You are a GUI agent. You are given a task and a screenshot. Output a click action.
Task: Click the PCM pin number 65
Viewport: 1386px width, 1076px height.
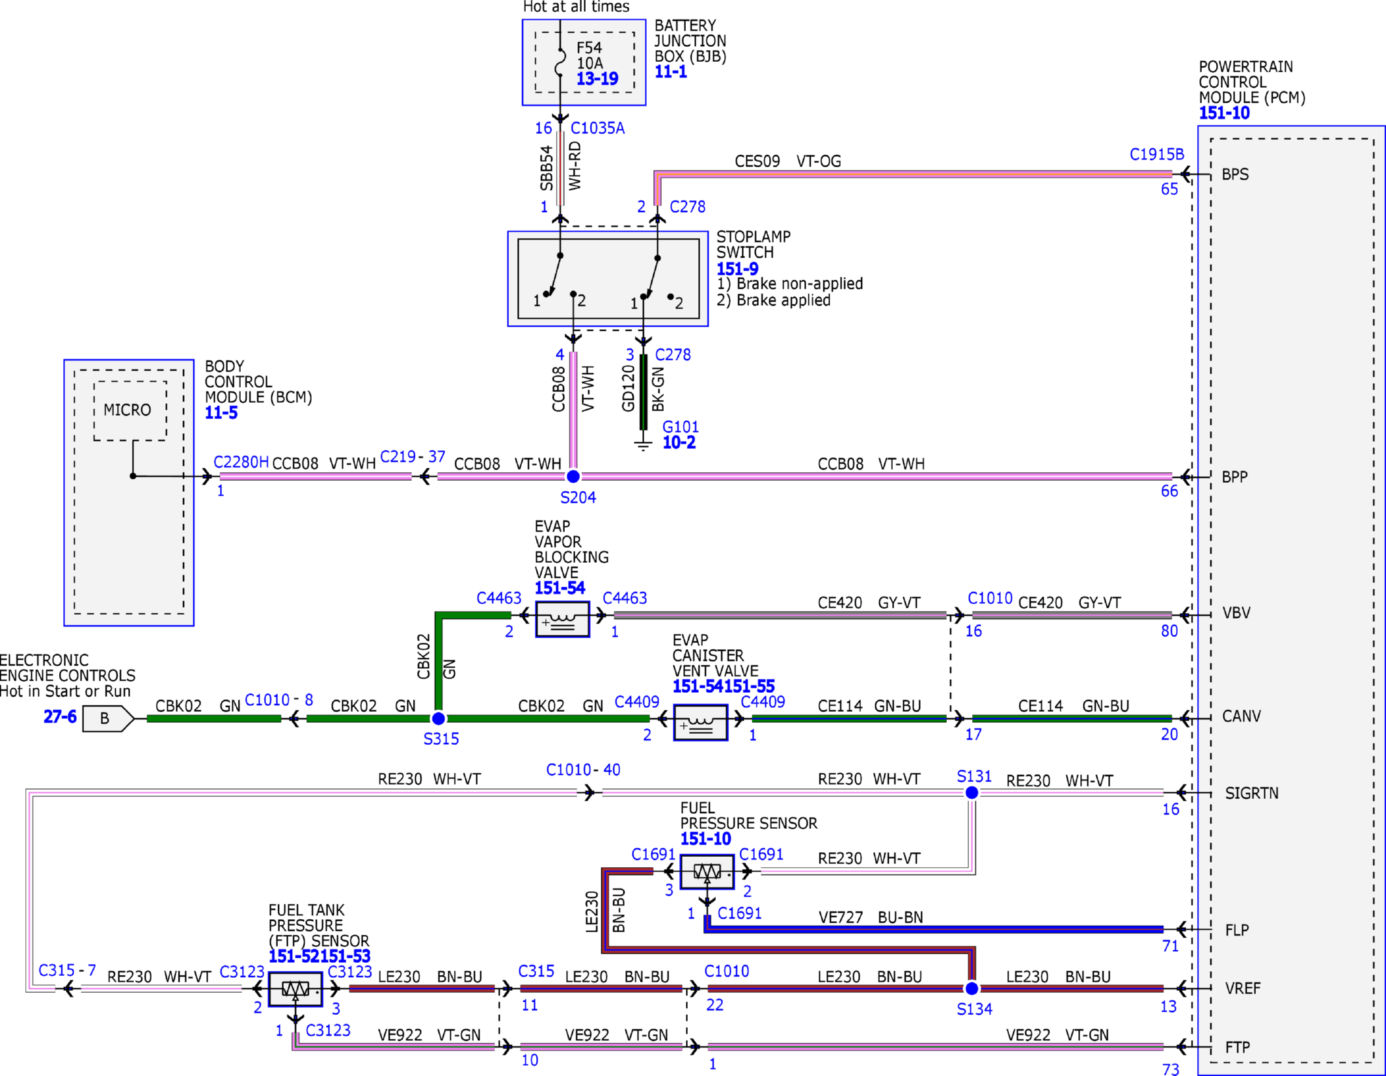coord(1169,189)
